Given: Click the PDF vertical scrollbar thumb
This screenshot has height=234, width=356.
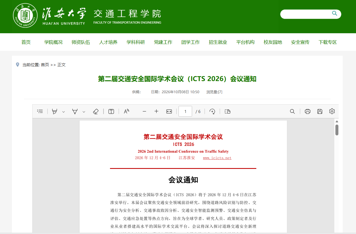Looking at the screenshot, I should coord(337,130).
